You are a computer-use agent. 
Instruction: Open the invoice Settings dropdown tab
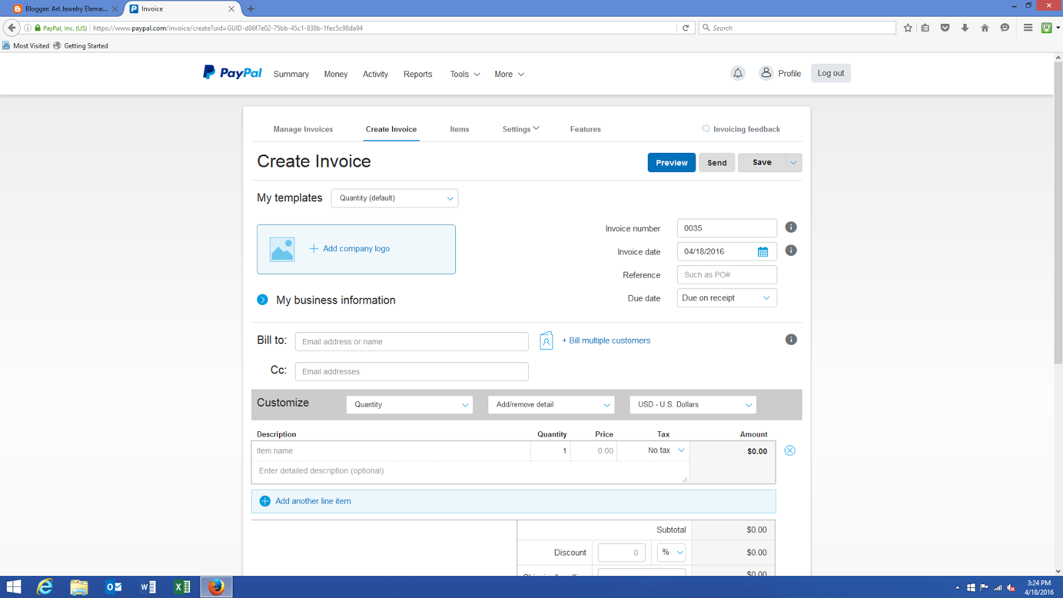521,129
